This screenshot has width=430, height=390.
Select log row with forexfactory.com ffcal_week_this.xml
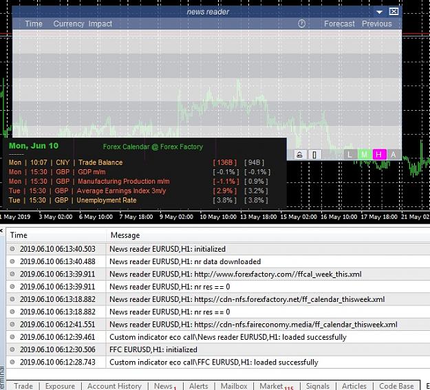tap(218, 274)
